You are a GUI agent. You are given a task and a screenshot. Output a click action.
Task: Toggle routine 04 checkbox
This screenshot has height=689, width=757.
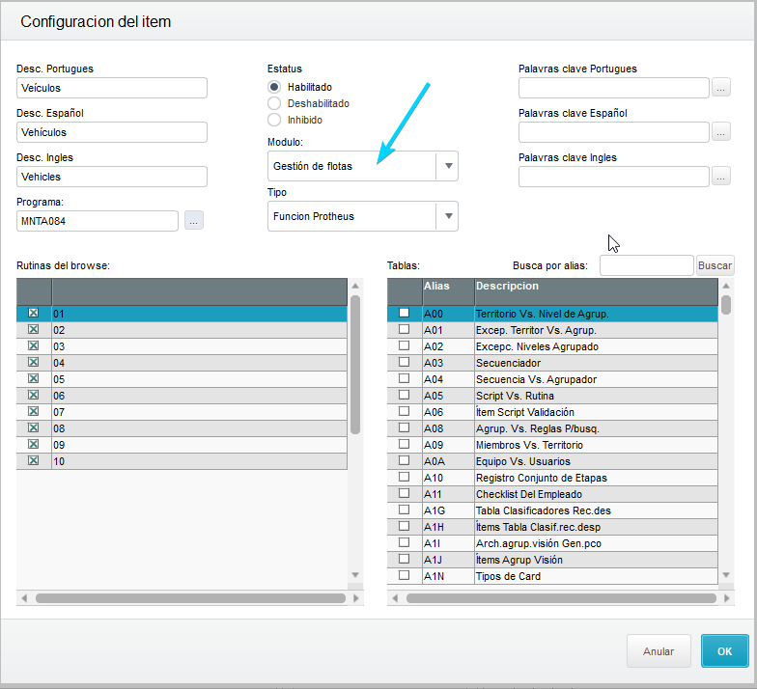[x=33, y=362]
